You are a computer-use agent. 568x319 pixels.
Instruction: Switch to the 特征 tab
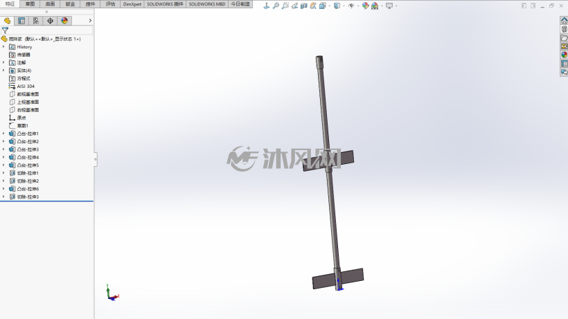click(10, 4)
